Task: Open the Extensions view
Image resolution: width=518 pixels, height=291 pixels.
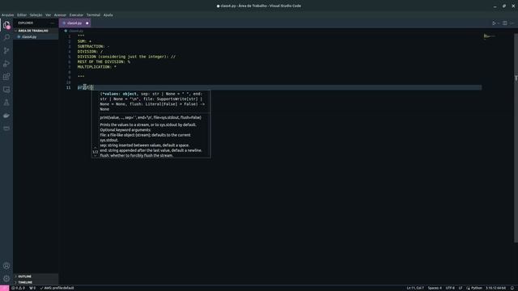Action: [6, 77]
